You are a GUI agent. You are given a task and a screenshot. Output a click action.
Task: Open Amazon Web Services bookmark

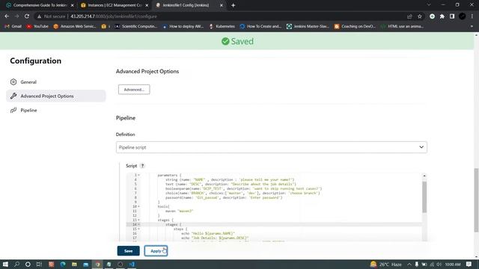point(75,26)
